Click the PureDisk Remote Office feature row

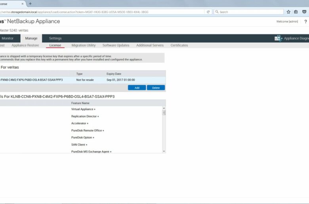88,130
